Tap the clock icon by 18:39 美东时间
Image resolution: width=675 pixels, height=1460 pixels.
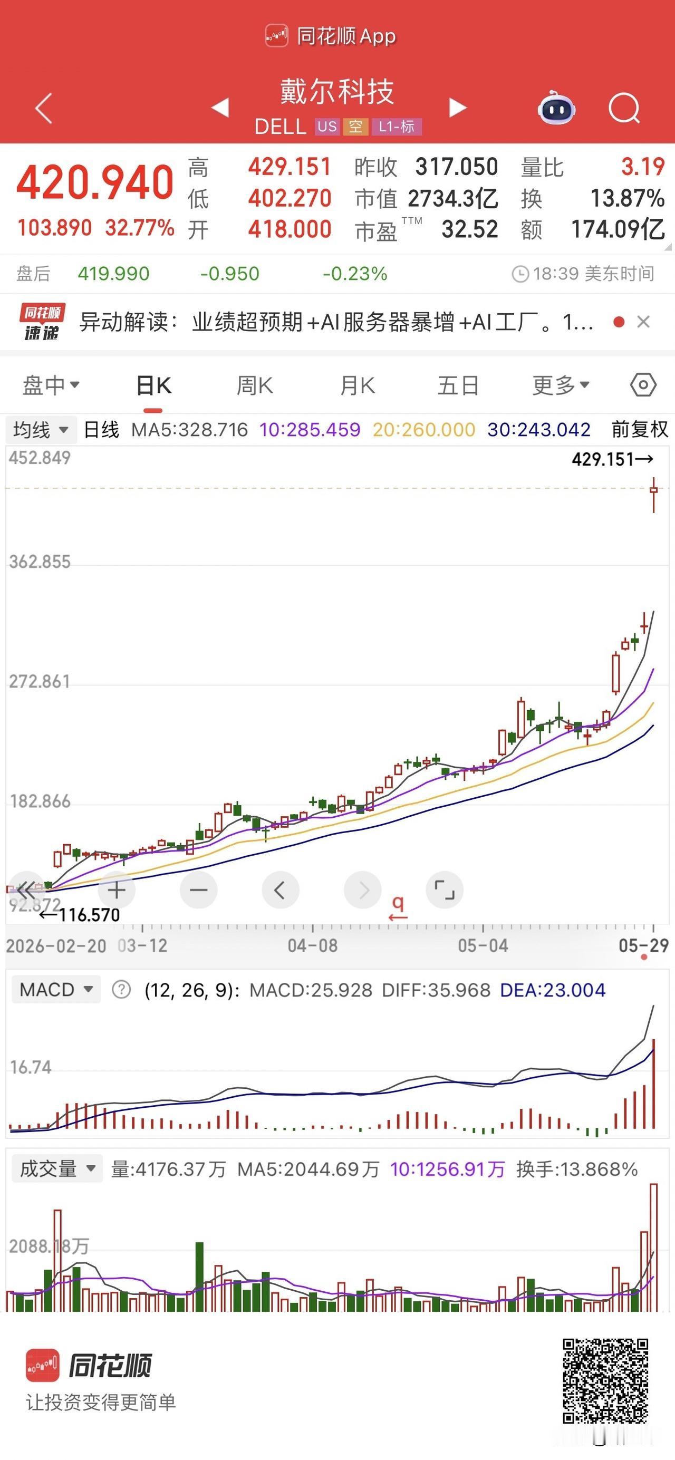pos(520,274)
